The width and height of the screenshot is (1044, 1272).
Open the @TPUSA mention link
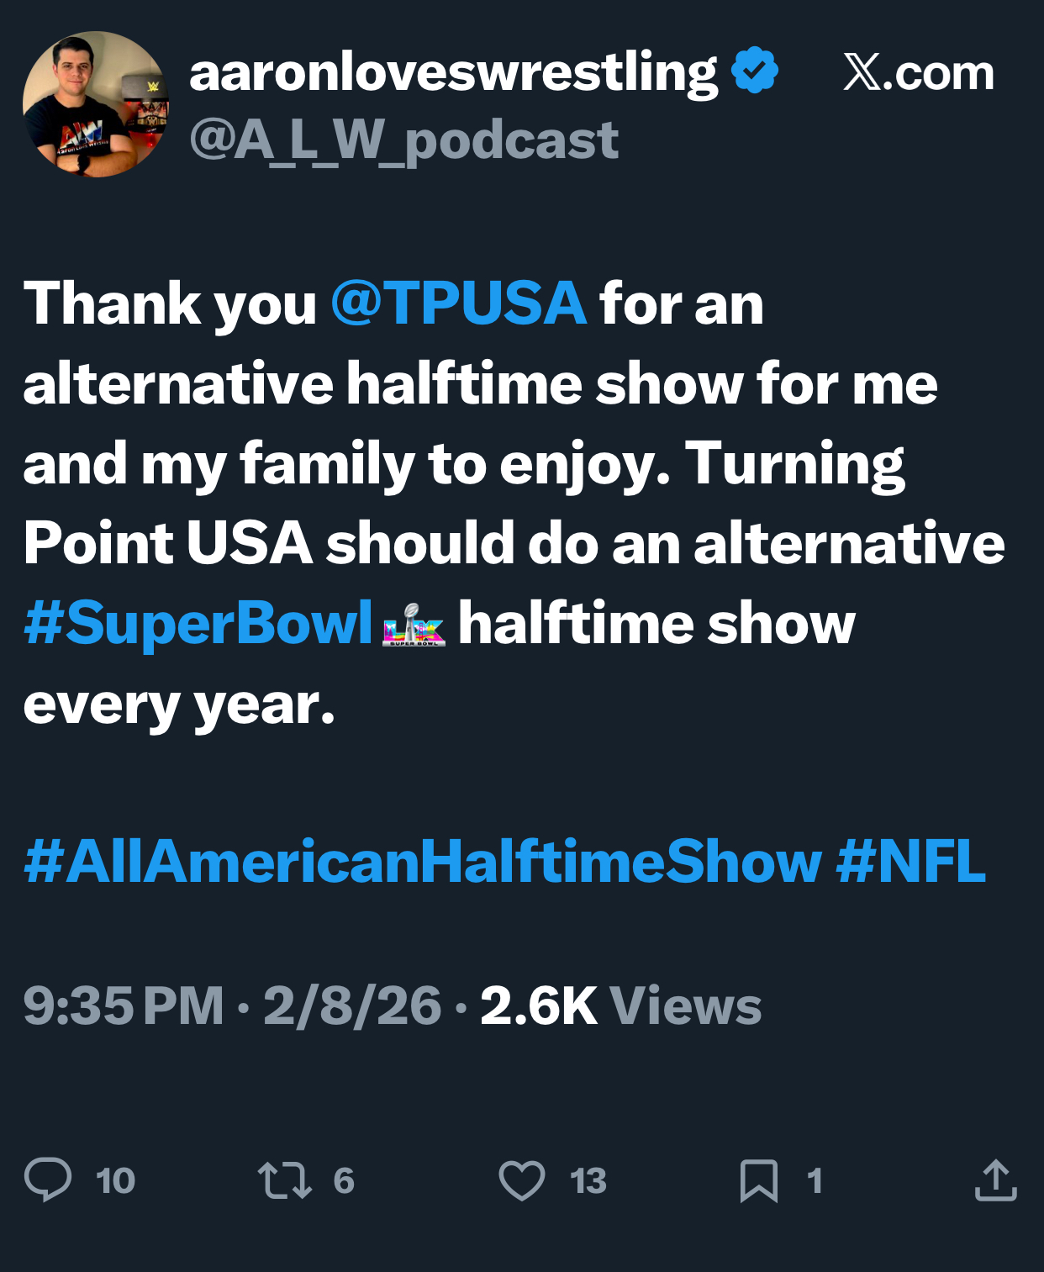(458, 303)
